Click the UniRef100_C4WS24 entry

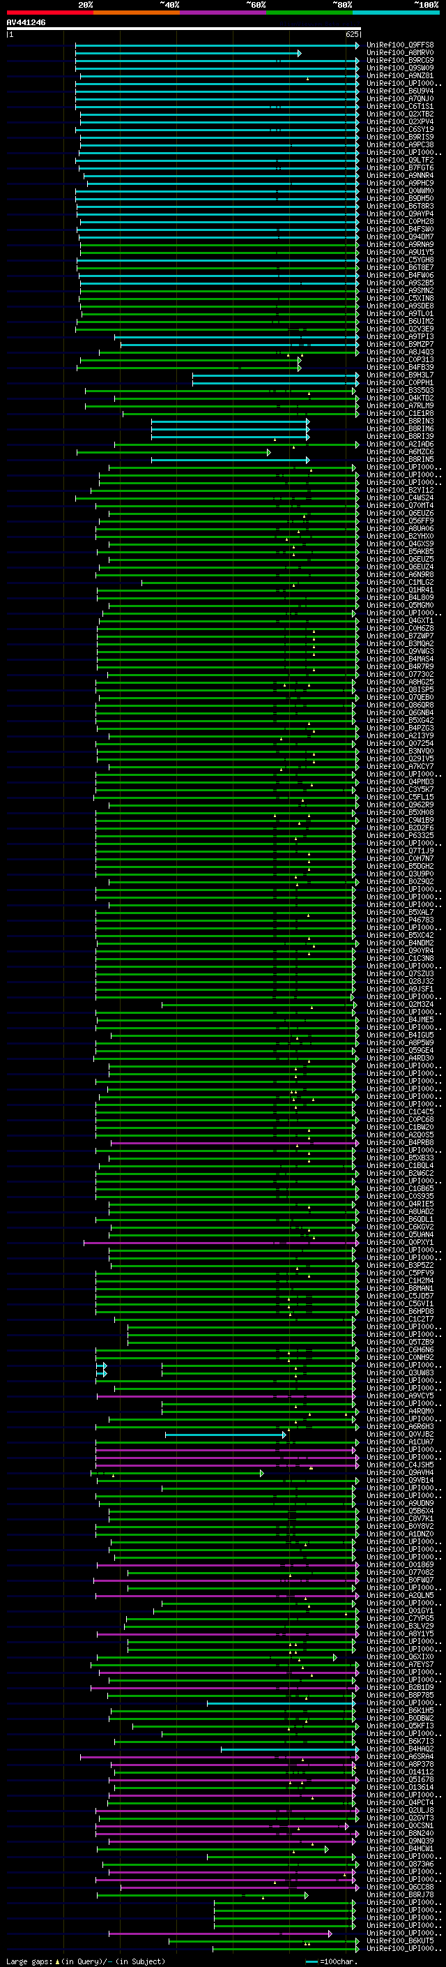tap(400, 498)
